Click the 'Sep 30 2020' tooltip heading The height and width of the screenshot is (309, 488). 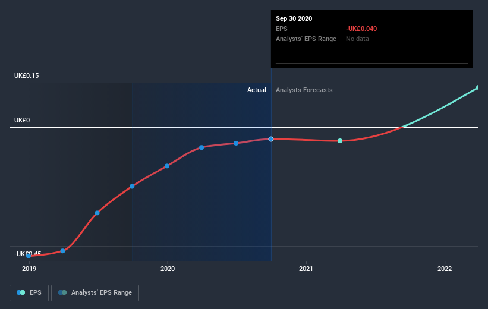click(x=294, y=18)
